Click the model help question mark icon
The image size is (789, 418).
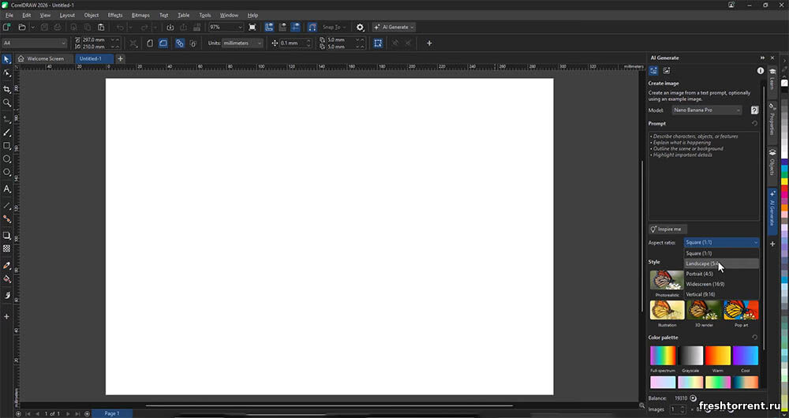point(754,110)
